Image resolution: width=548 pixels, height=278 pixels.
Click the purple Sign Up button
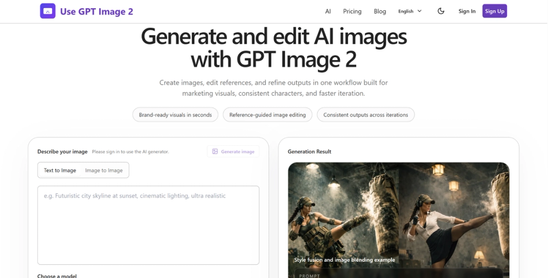pos(494,11)
